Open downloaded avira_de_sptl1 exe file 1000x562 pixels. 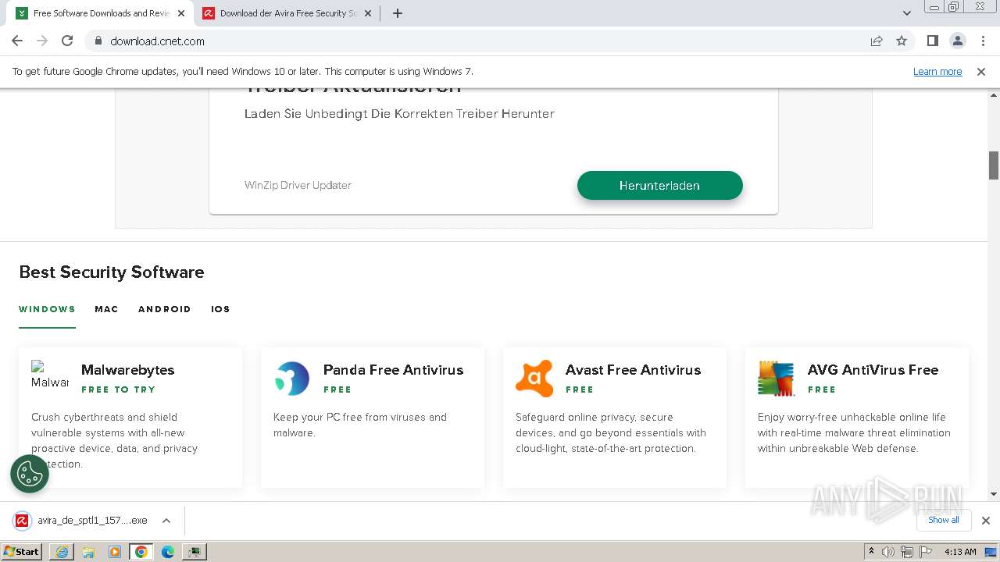tap(82, 521)
